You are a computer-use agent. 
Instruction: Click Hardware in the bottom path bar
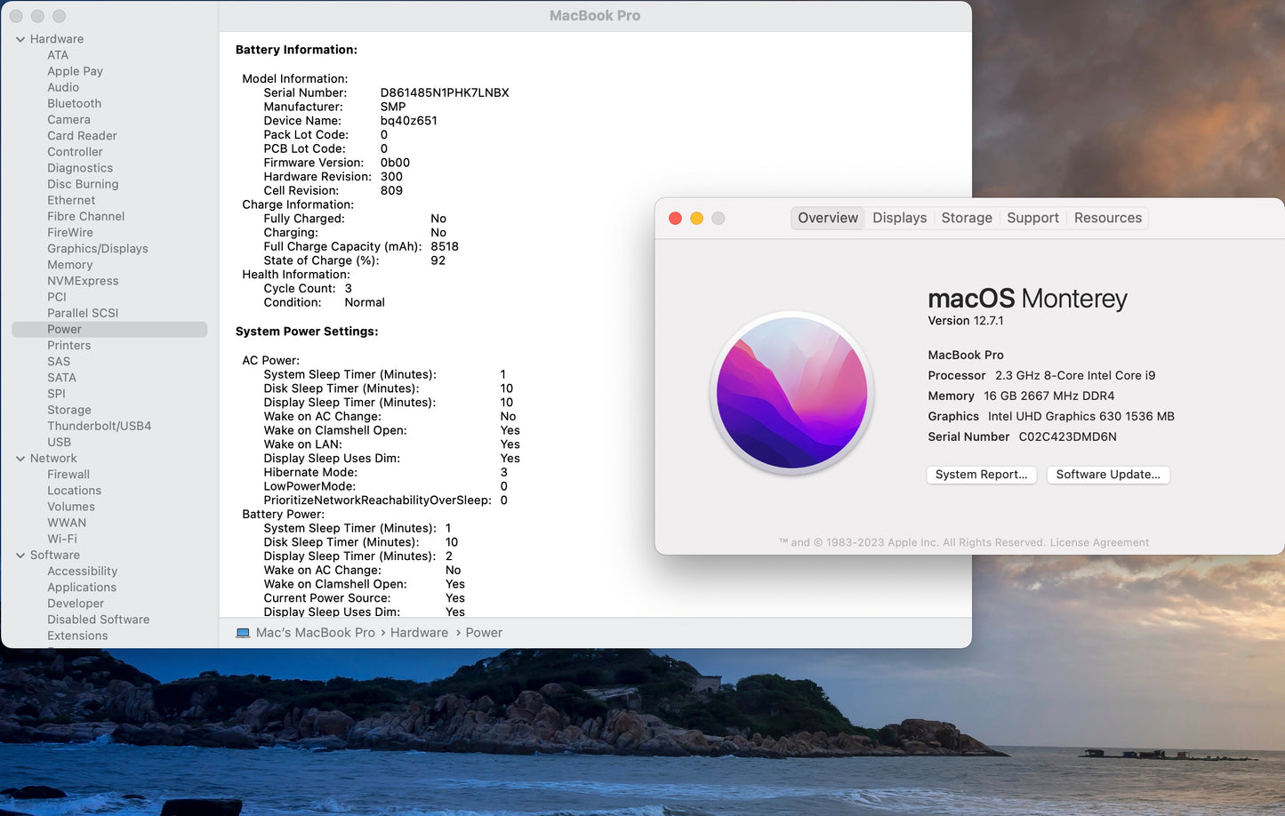(x=419, y=633)
